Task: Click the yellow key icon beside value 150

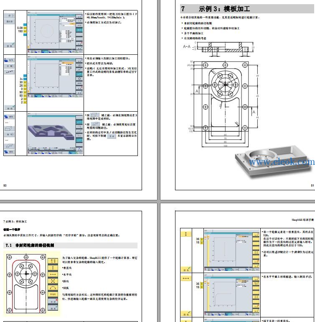Action: pos(25,31)
